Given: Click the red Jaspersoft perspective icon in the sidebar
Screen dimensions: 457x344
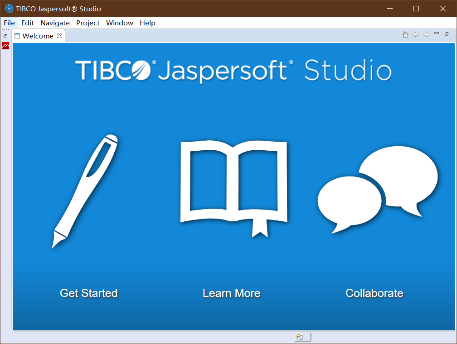Looking at the screenshot, I should [x=5, y=46].
